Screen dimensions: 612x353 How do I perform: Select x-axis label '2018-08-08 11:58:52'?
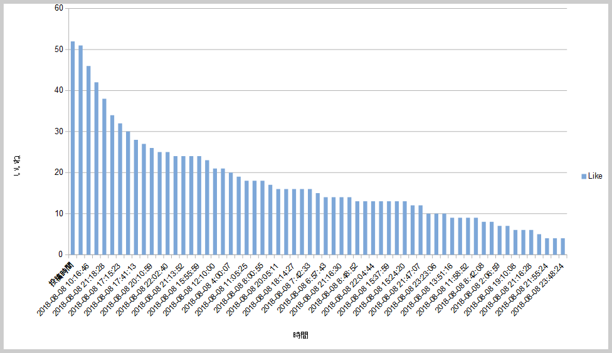coord(442,289)
